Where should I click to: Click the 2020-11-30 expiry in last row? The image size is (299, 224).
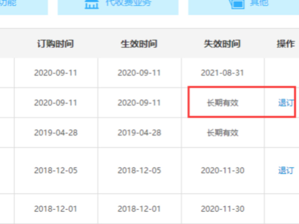[222, 208]
